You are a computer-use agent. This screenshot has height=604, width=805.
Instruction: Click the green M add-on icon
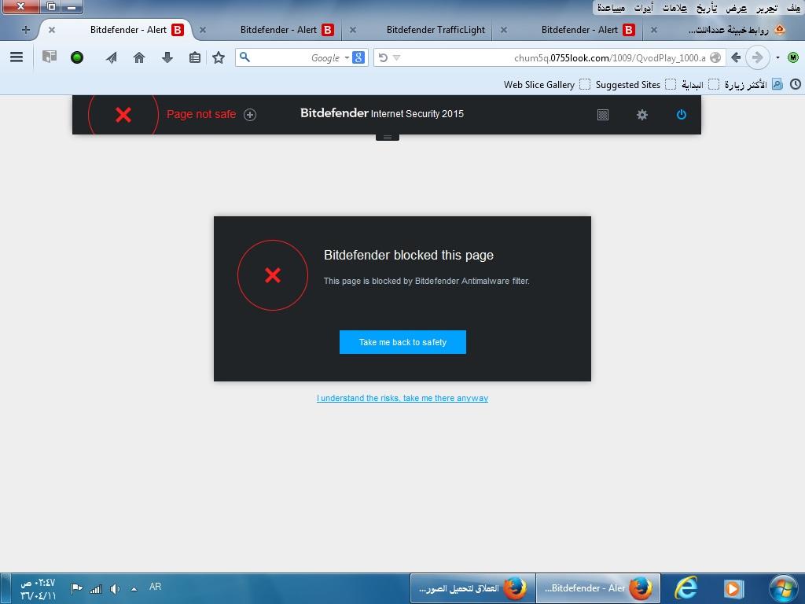click(x=792, y=57)
